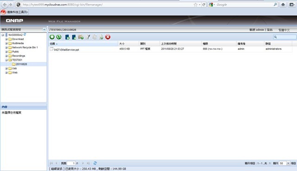Click the 666 (rw-rw-rw-) permission cell

click(213, 49)
